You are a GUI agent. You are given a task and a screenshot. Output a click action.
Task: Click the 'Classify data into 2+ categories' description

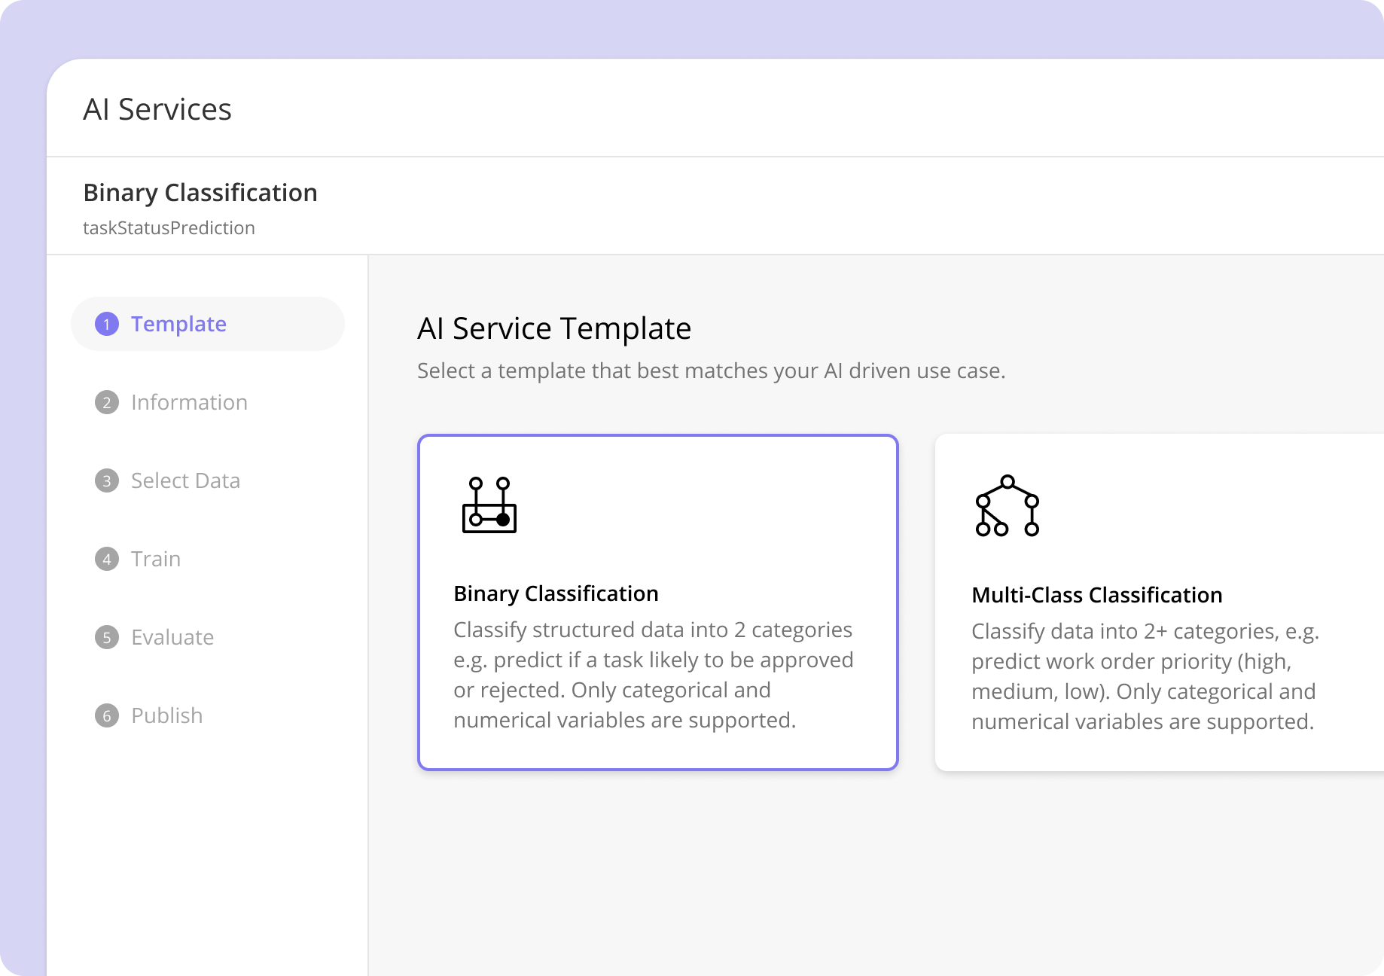click(1145, 676)
